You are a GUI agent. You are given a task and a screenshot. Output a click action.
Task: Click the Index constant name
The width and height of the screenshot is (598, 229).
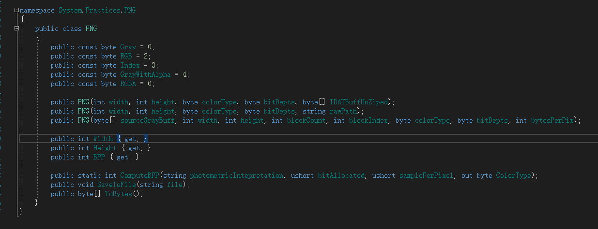pyautogui.click(x=130, y=65)
